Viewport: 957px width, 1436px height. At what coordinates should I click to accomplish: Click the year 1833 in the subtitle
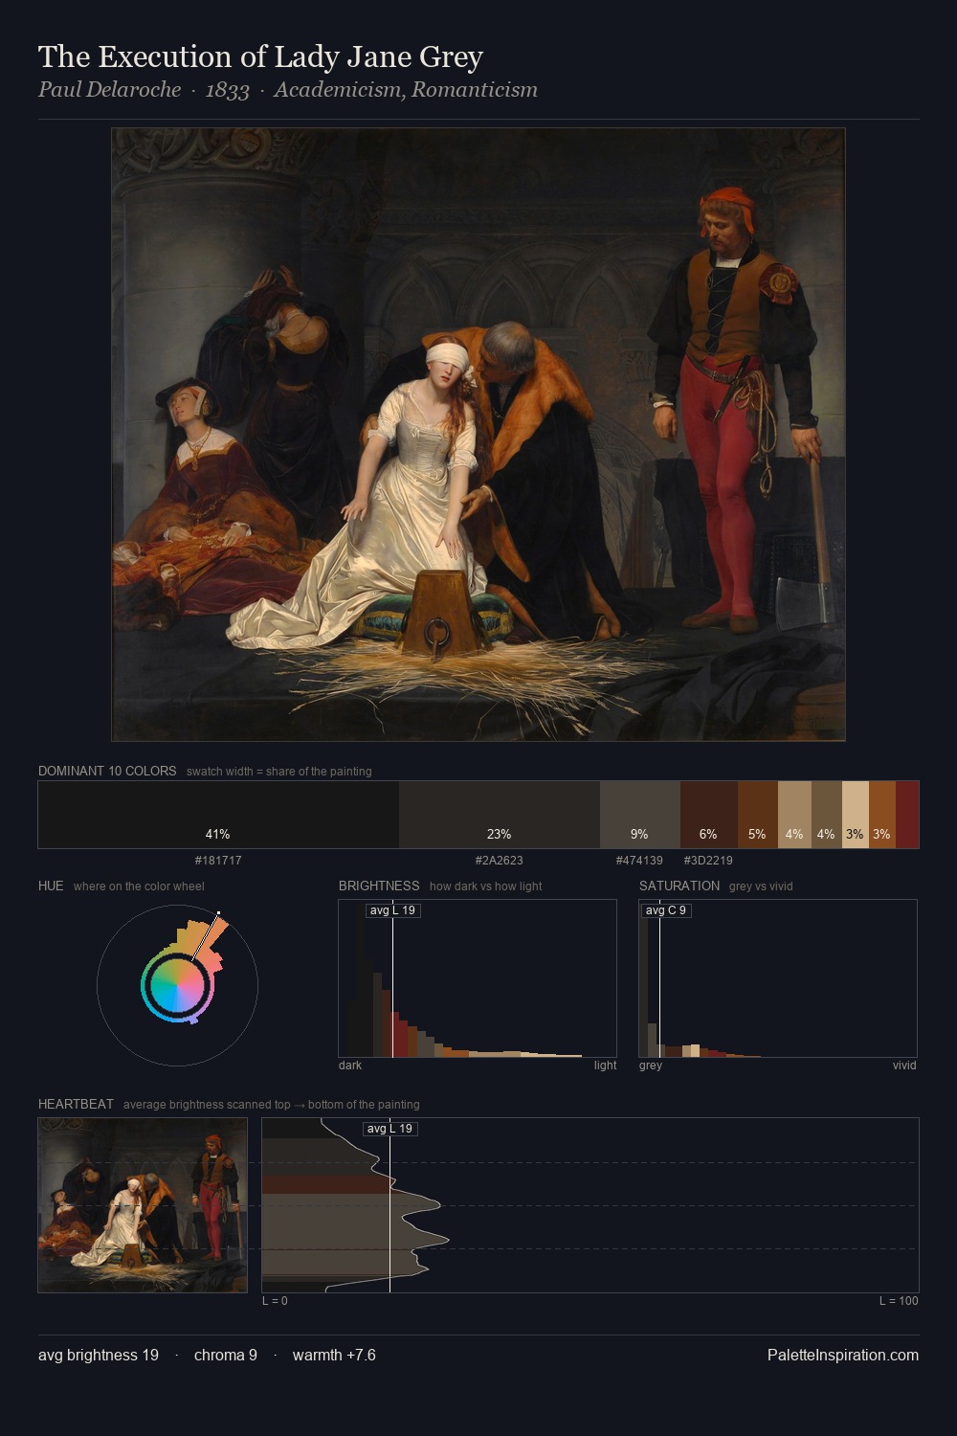227,90
